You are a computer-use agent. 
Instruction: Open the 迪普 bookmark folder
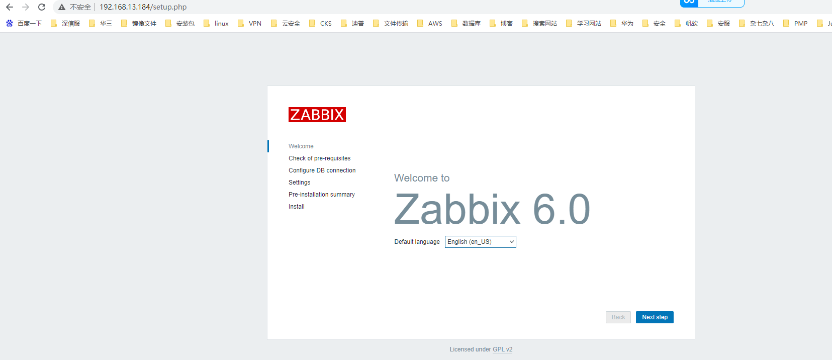pos(352,23)
